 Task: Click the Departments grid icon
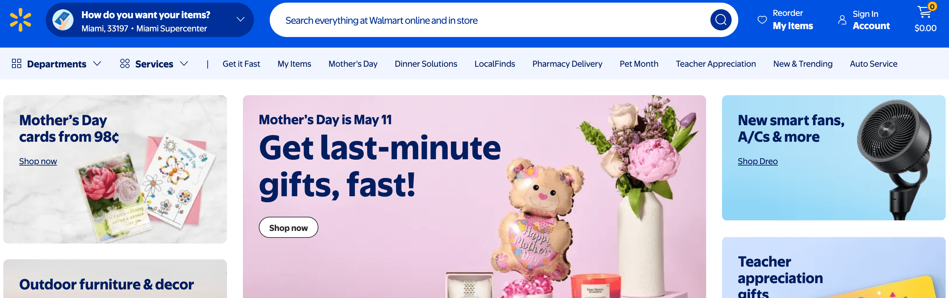(x=17, y=63)
